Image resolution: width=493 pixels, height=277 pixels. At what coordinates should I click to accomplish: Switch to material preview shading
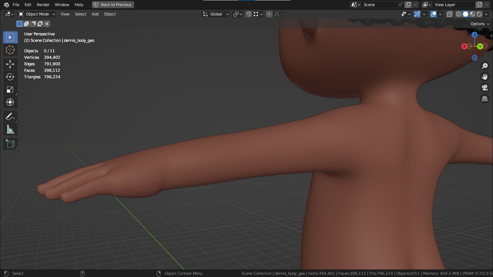472,14
